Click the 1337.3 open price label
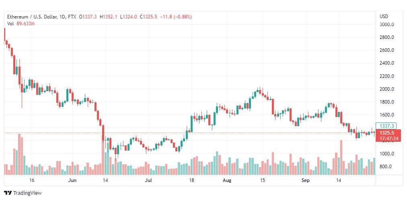The height and width of the screenshot is (200, 407). pos(386,126)
